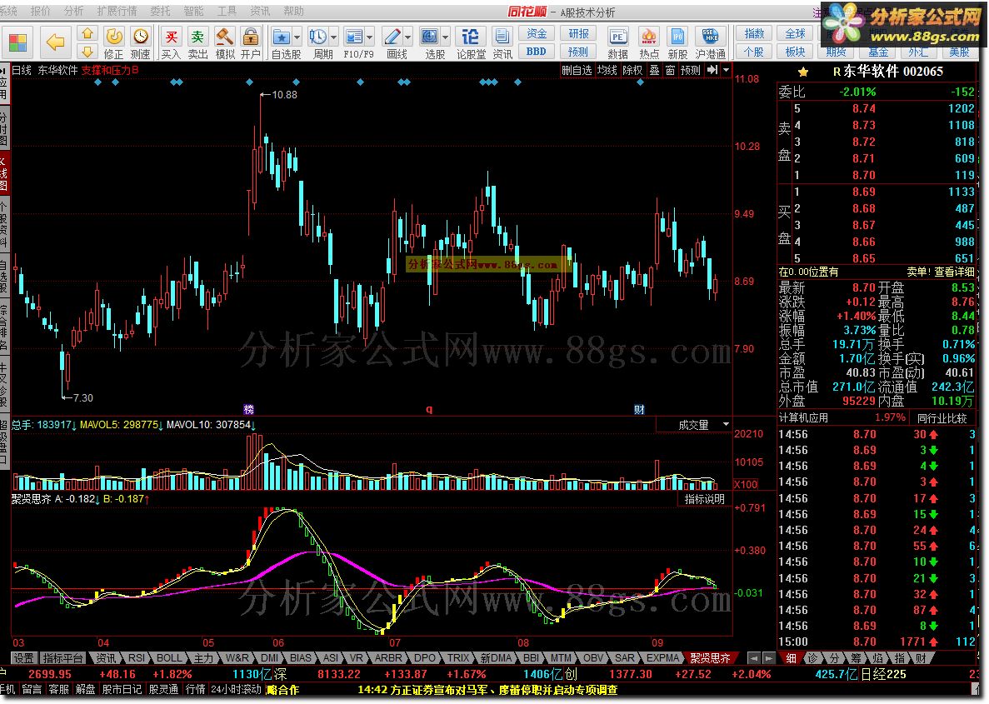Open 股市日记 in bottom status bar
The height and width of the screenshot is (704, 989).
[121, 690]
